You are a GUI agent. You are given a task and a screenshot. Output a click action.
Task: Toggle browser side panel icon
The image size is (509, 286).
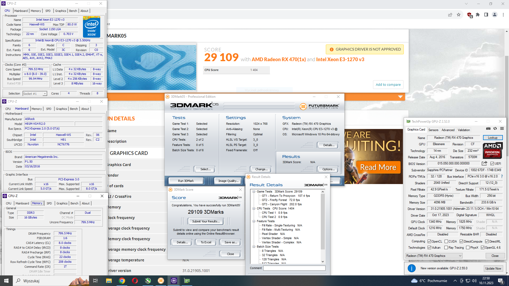pos(486,15)
